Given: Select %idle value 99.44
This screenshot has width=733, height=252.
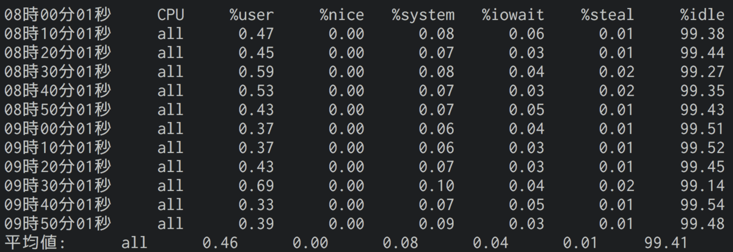Looking at the screenshot, I should pos(702,53).
